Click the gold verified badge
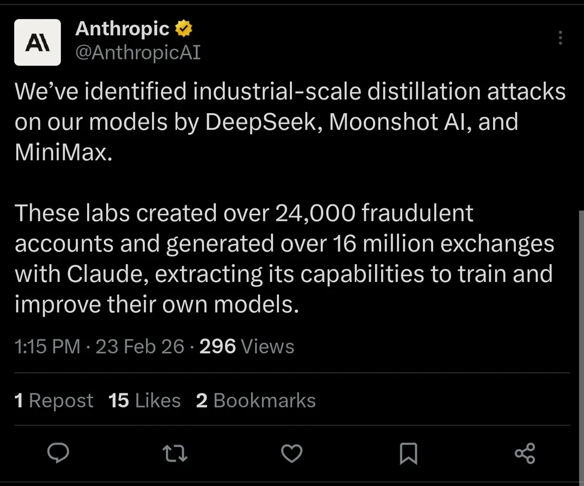 tap(184, 29)
